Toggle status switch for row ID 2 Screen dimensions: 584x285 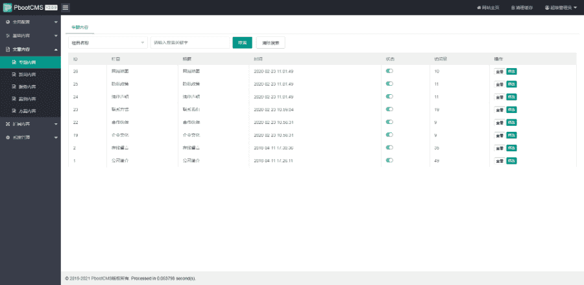click(x=389, y=147)
